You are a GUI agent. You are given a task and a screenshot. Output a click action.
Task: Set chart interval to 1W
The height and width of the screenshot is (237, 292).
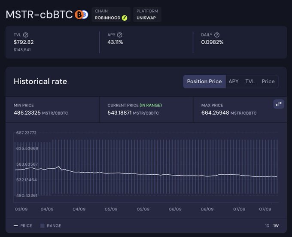[276, 226]
